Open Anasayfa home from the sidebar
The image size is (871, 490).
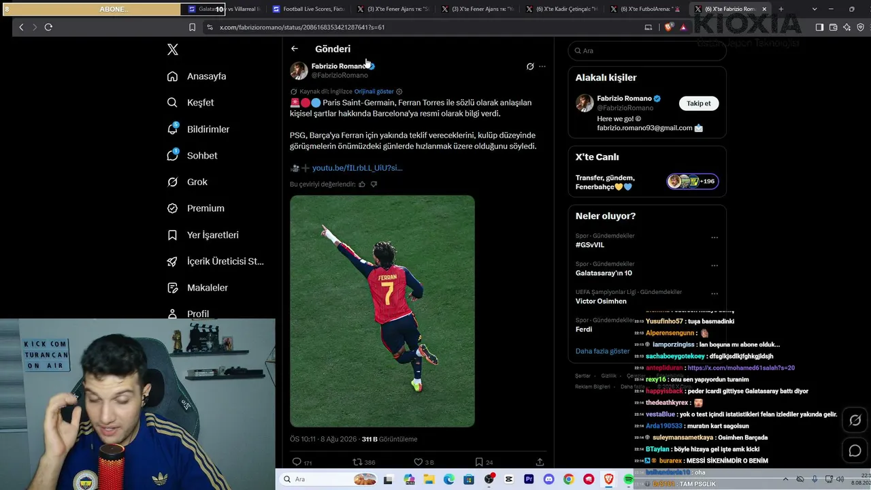point(197,76)
